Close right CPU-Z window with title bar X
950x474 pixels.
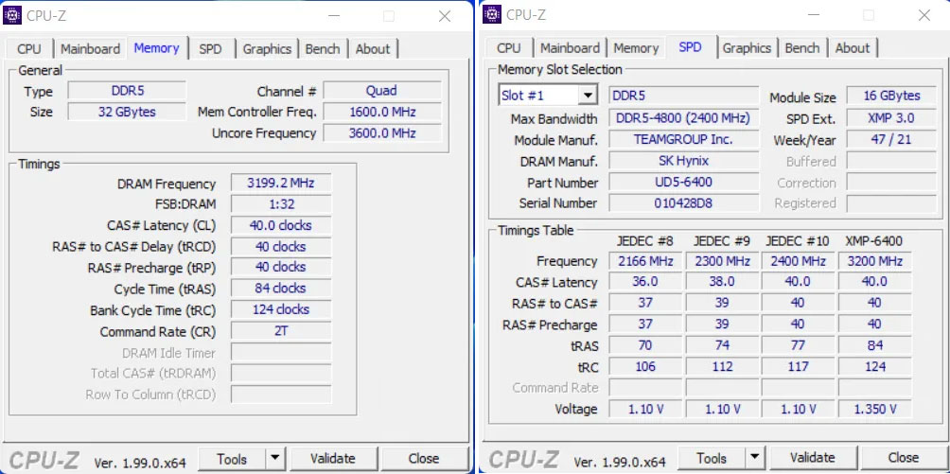pos(924,16)
